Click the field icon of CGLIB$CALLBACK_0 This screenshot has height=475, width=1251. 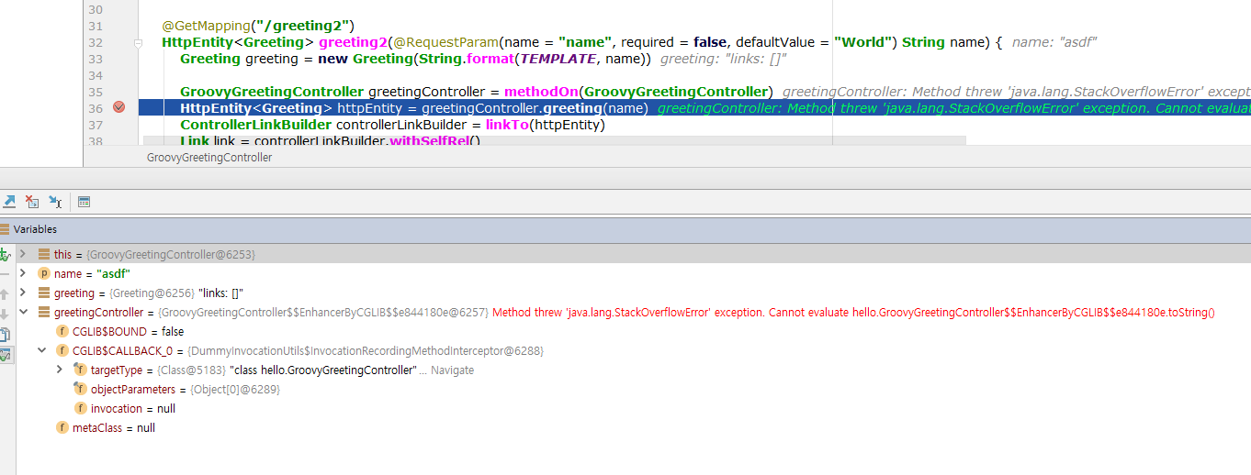pos(62,350)
